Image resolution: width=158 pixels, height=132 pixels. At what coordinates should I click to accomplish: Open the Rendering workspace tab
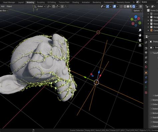pyautogui.click(x=97, y=2)
